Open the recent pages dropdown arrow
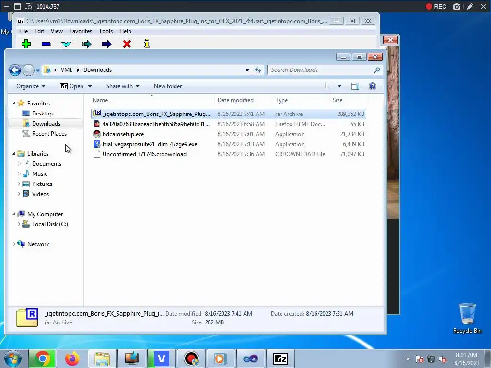This screenshot has height=368, width=491. point(38,70)
